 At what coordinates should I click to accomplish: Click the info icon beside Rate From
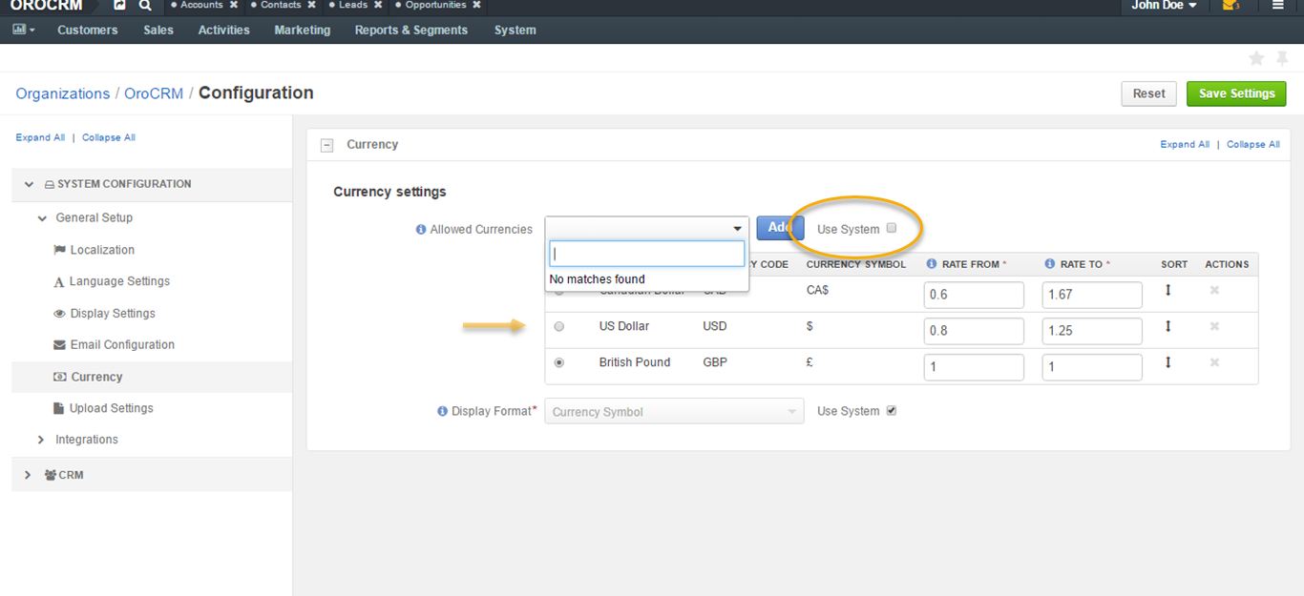[x=932, y=264]
